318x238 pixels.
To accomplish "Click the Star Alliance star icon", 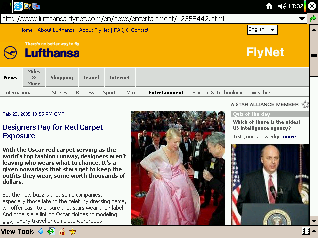I will click(x=305, y=104).
